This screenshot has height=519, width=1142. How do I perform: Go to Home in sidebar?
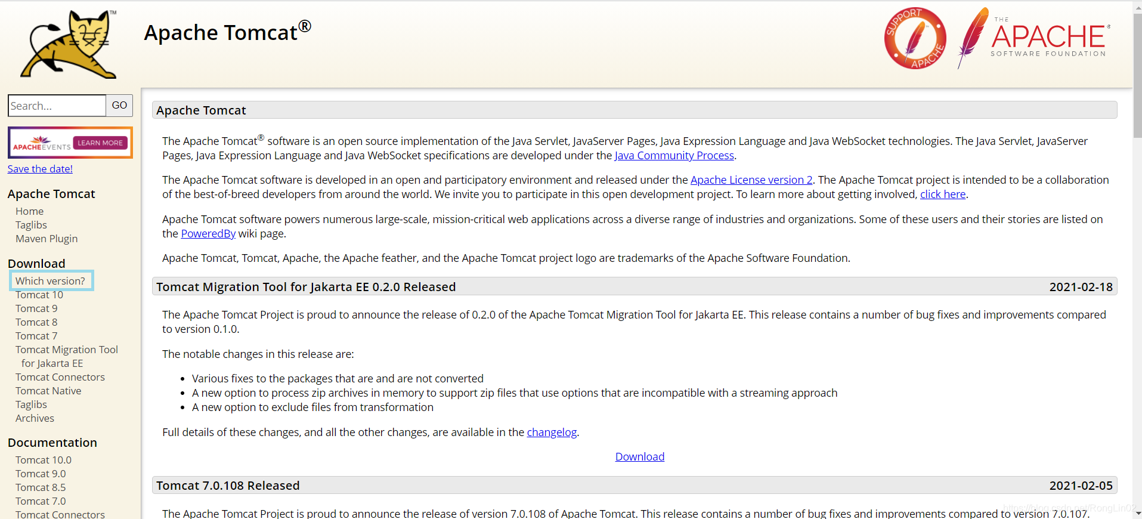click(30, 211)
